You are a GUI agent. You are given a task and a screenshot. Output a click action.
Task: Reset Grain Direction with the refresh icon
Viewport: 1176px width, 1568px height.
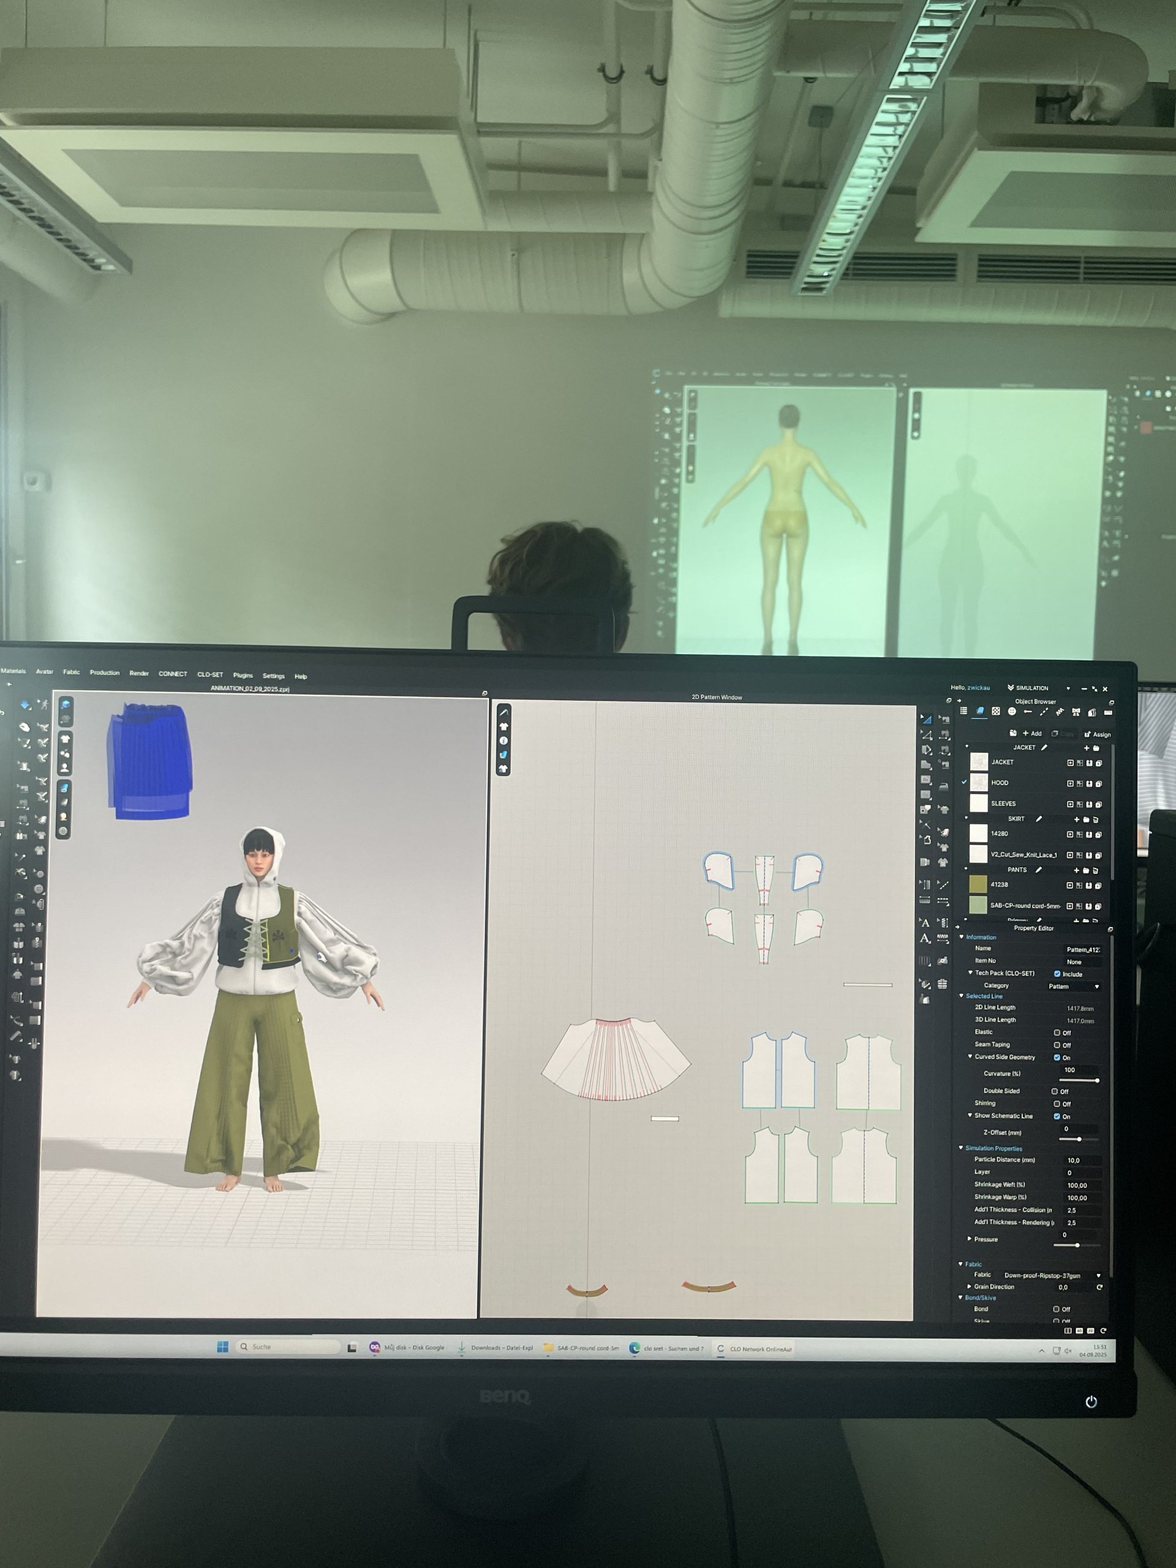1099,1287
